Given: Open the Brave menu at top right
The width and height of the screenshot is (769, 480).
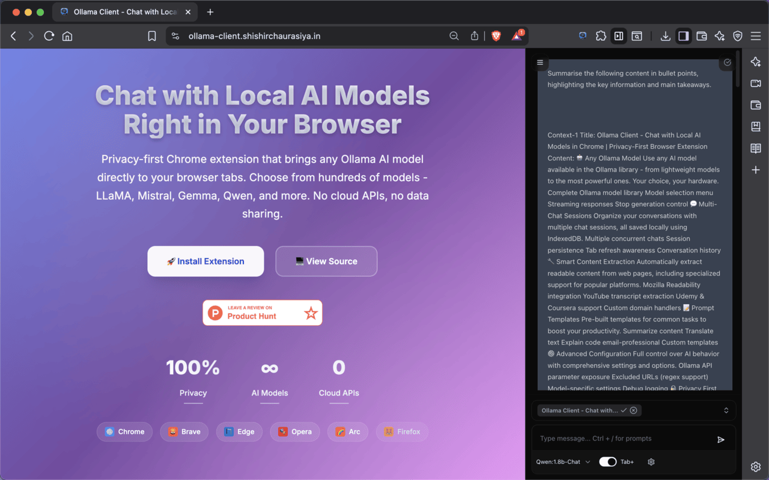Looking at the screenshot, I should pos(756,36).
